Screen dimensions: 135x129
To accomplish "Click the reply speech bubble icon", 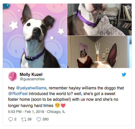I will click(x=11, y=119).
